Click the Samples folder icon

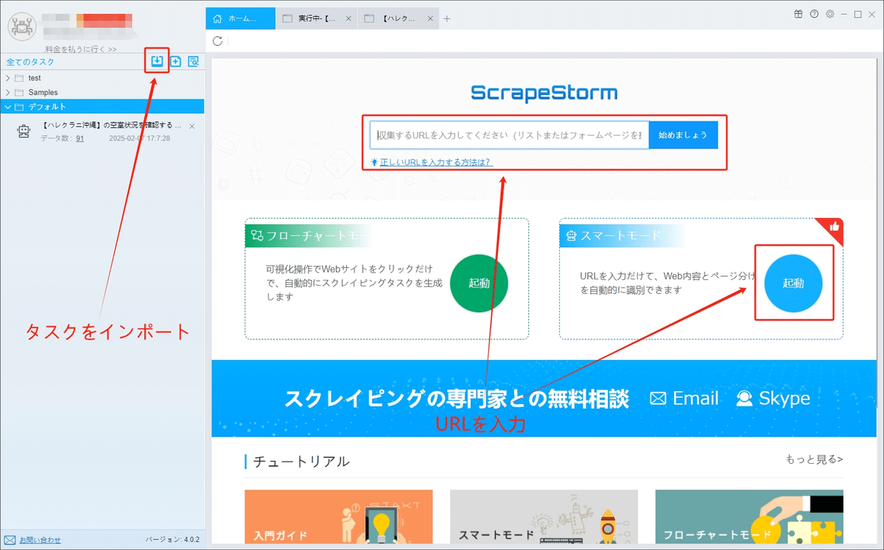point(19,93)
